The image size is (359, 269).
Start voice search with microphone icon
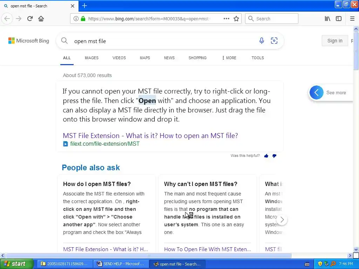pyautogui.click(x=262, y=41)
